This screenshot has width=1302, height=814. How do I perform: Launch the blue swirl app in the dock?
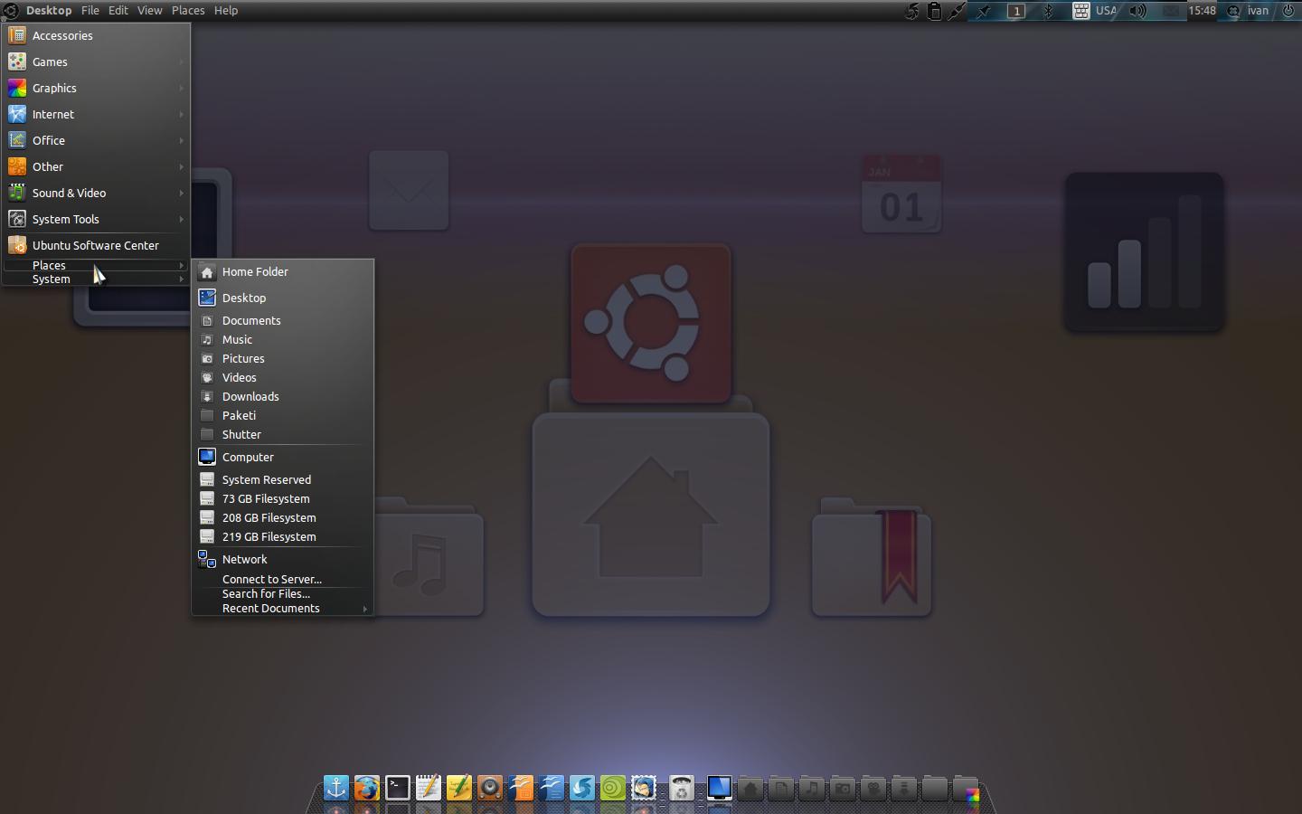(582, 788)
